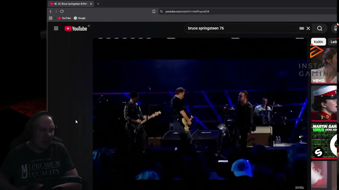Select the Kaikki filter chip
This screenshot has height=190, width=339.
pyautogui.click(x=318, y=42)
